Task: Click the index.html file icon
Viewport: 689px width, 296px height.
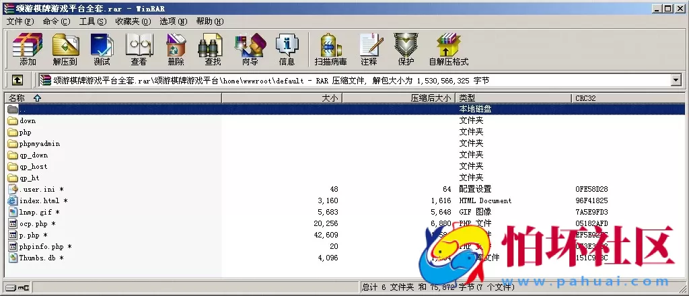Action: pos(13,200)
